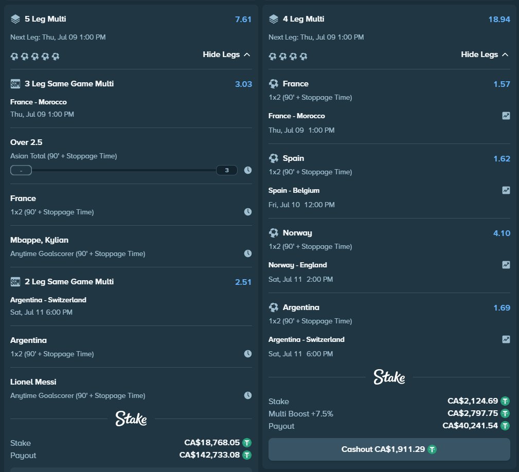Click the 4.10 Norway odds
This screenshot has height=472, width=519.
pyautogui.click(x=502, y=233)
